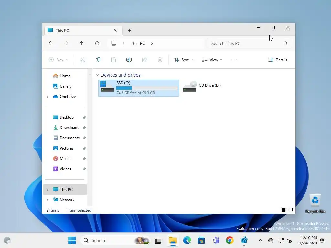
Task: Expand the This PC tree node
Action: pyautogui.click(x=48, y=190)
